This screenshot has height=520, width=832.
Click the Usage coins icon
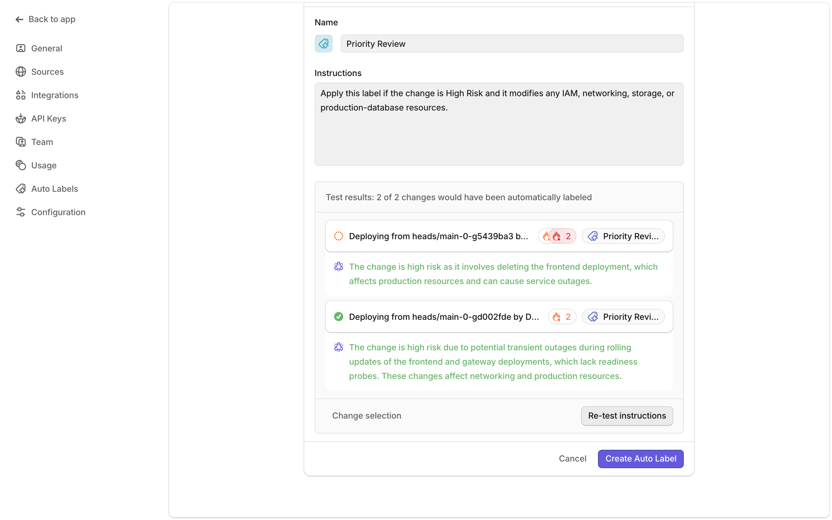tap(20, 165)
